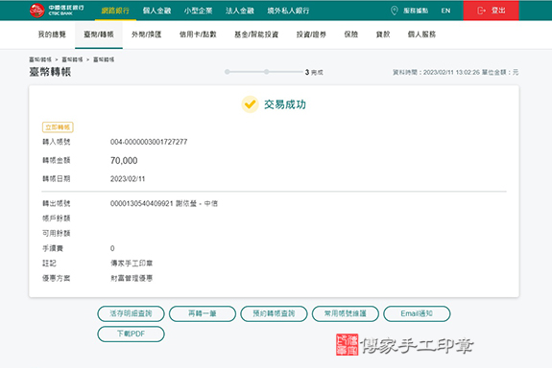This screenshot has height=368, width=552.
Task: Click source account 000130540409921
Action: (141, 203)
